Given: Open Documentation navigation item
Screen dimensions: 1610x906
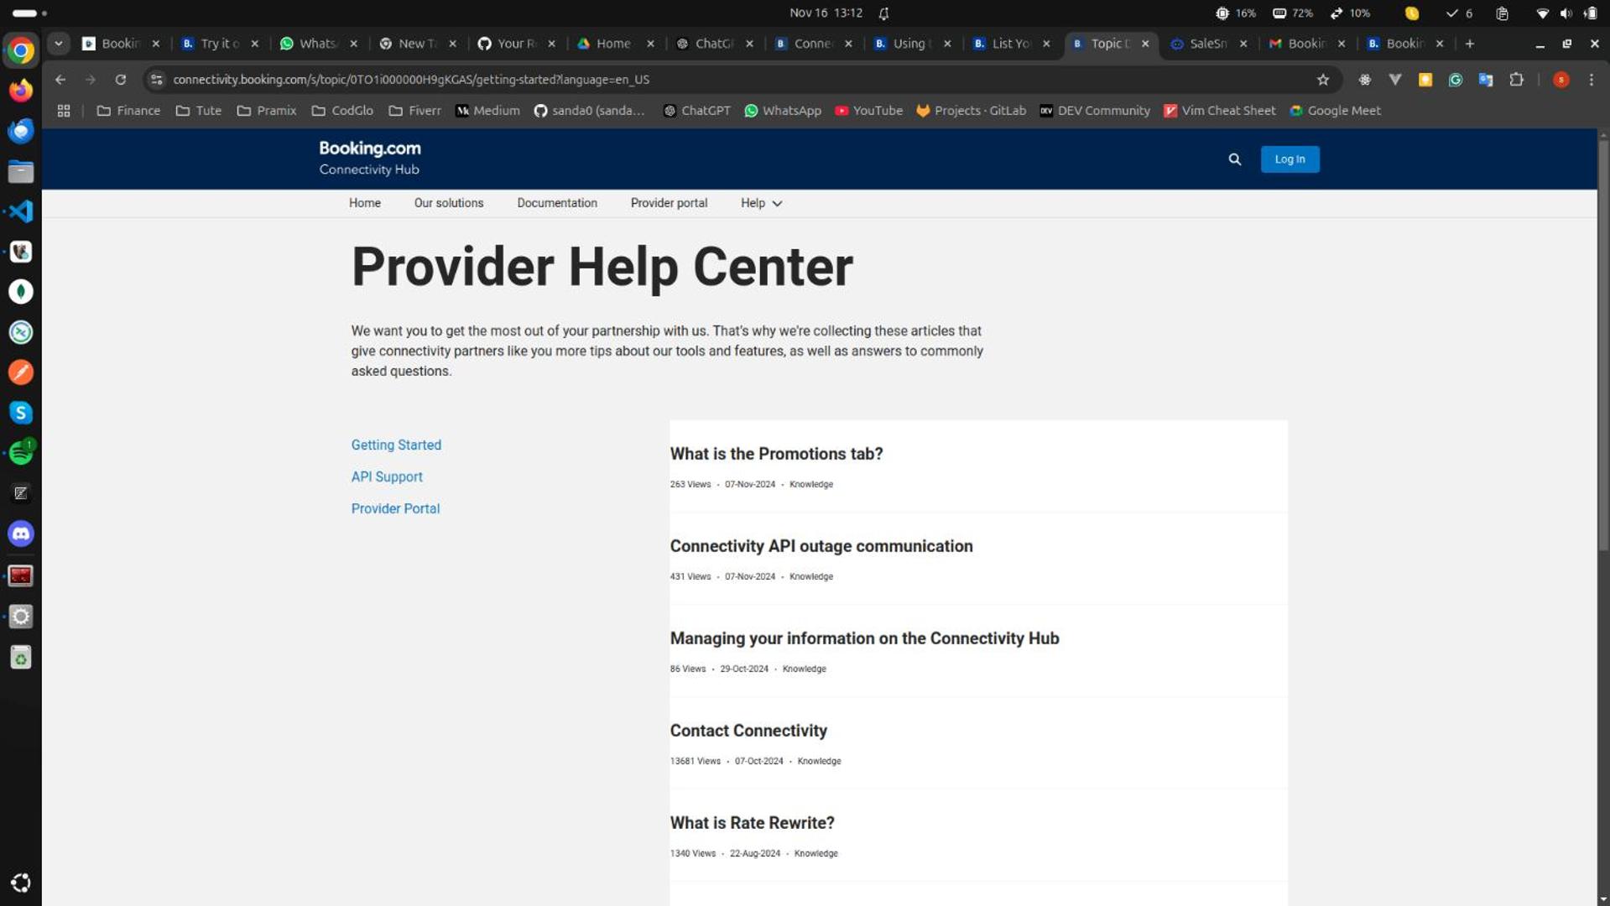Looking at the screenshot, I should click(x=557, y=203).
